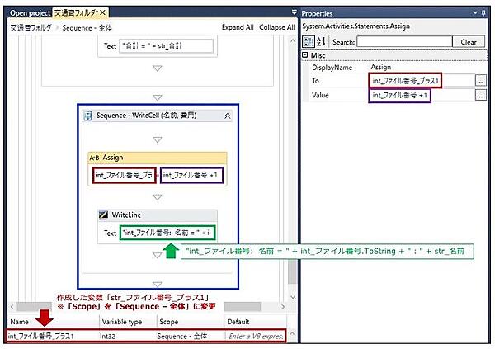This screenshot has height=349, width=495.
Task: Click the To property label
Action: point(315,81)
